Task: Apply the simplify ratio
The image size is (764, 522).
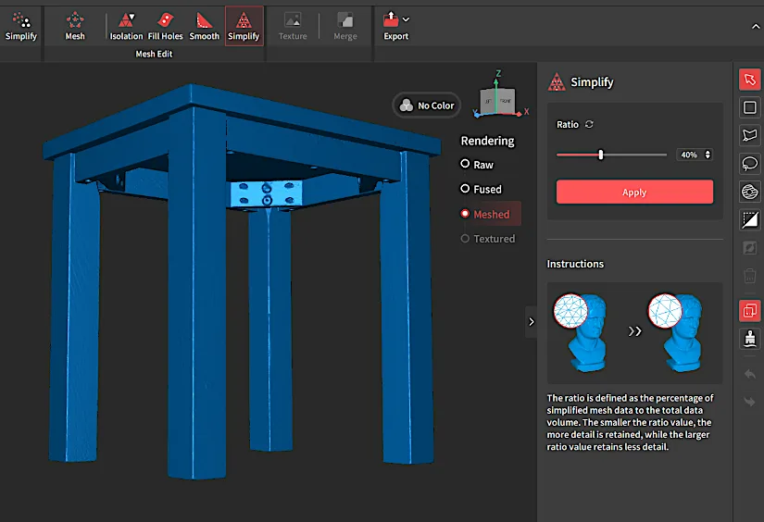Action: (634, 192)
